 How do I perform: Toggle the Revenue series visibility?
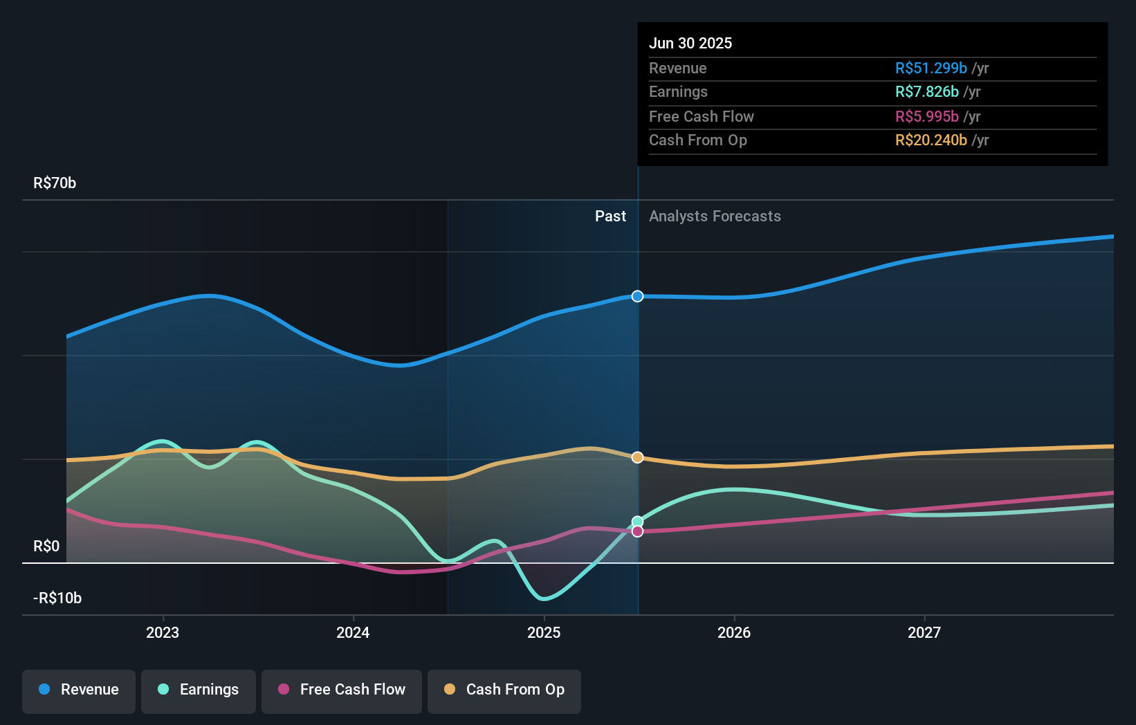(78, 690)
